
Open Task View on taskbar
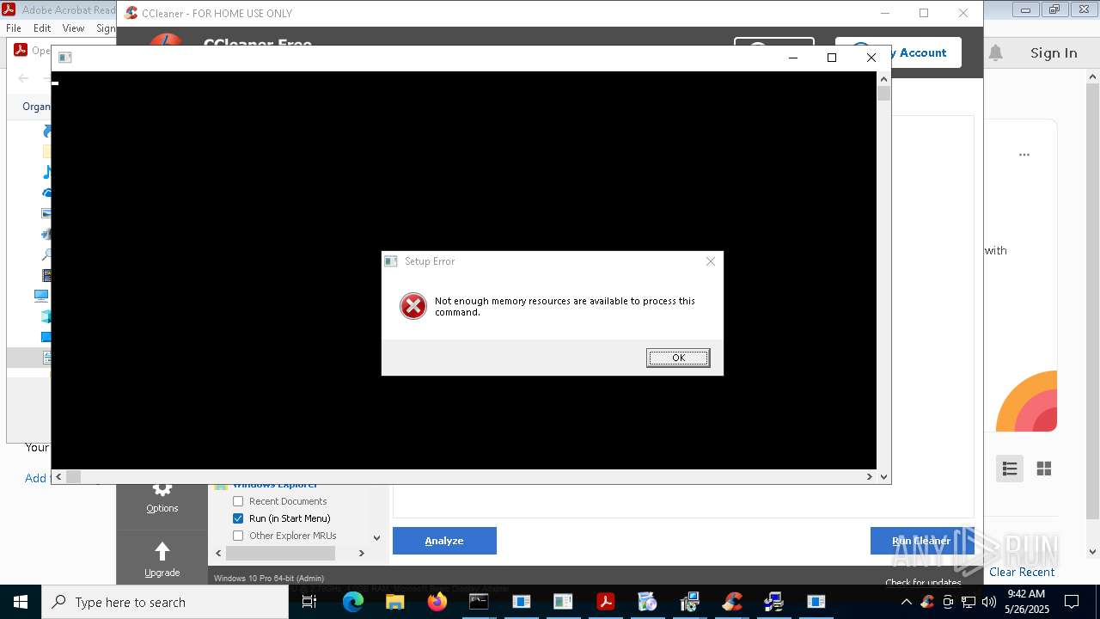coord(309,602)
